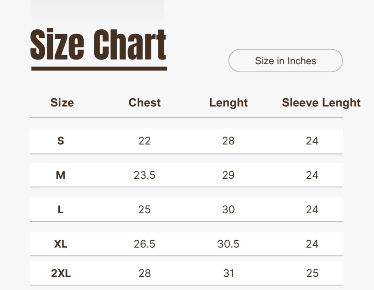Click chest value 23.5 for size M
Screen dimensions: 374x290
tap(144, 175)
